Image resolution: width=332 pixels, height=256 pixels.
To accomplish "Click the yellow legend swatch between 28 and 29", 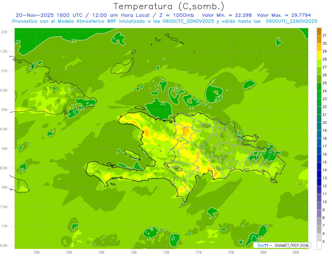I will click(319, 55).
